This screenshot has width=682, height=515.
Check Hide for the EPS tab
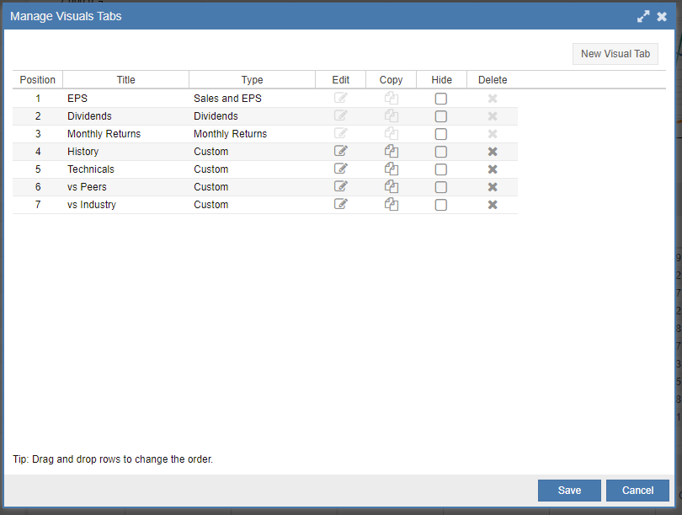pyautogui.click(x=441, y=99)
